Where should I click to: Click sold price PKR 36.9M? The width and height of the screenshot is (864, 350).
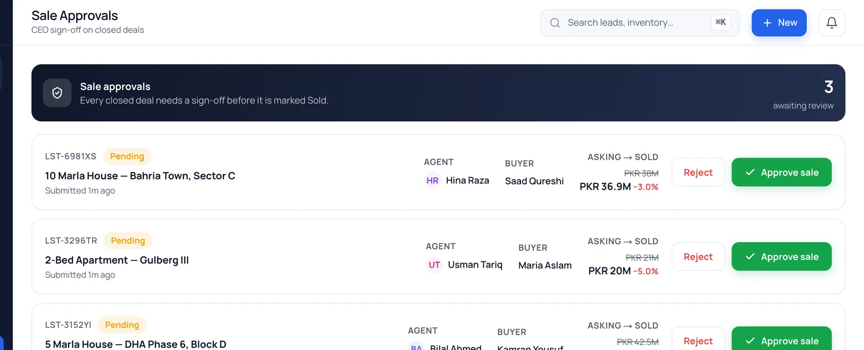(x=605, y=187)
